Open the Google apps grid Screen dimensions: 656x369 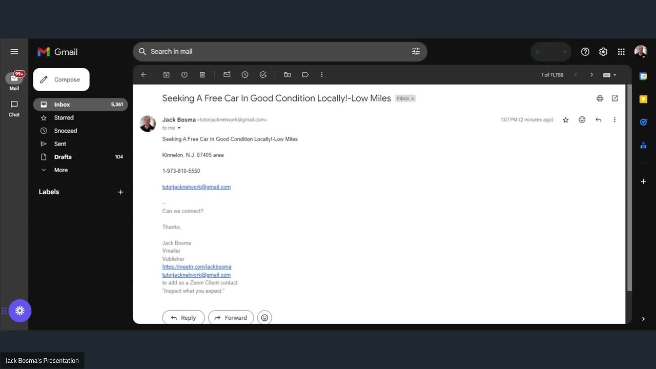pos(621,52)
